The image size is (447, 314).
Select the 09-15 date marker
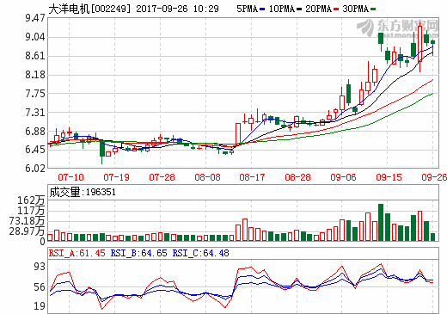pos(389,177)
